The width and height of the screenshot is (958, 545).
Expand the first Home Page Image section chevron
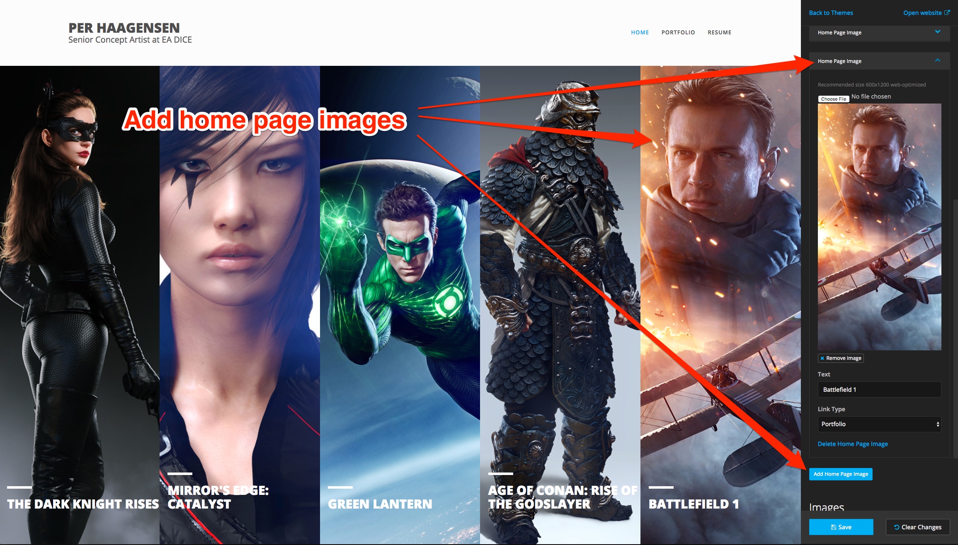tap(938, 32)
